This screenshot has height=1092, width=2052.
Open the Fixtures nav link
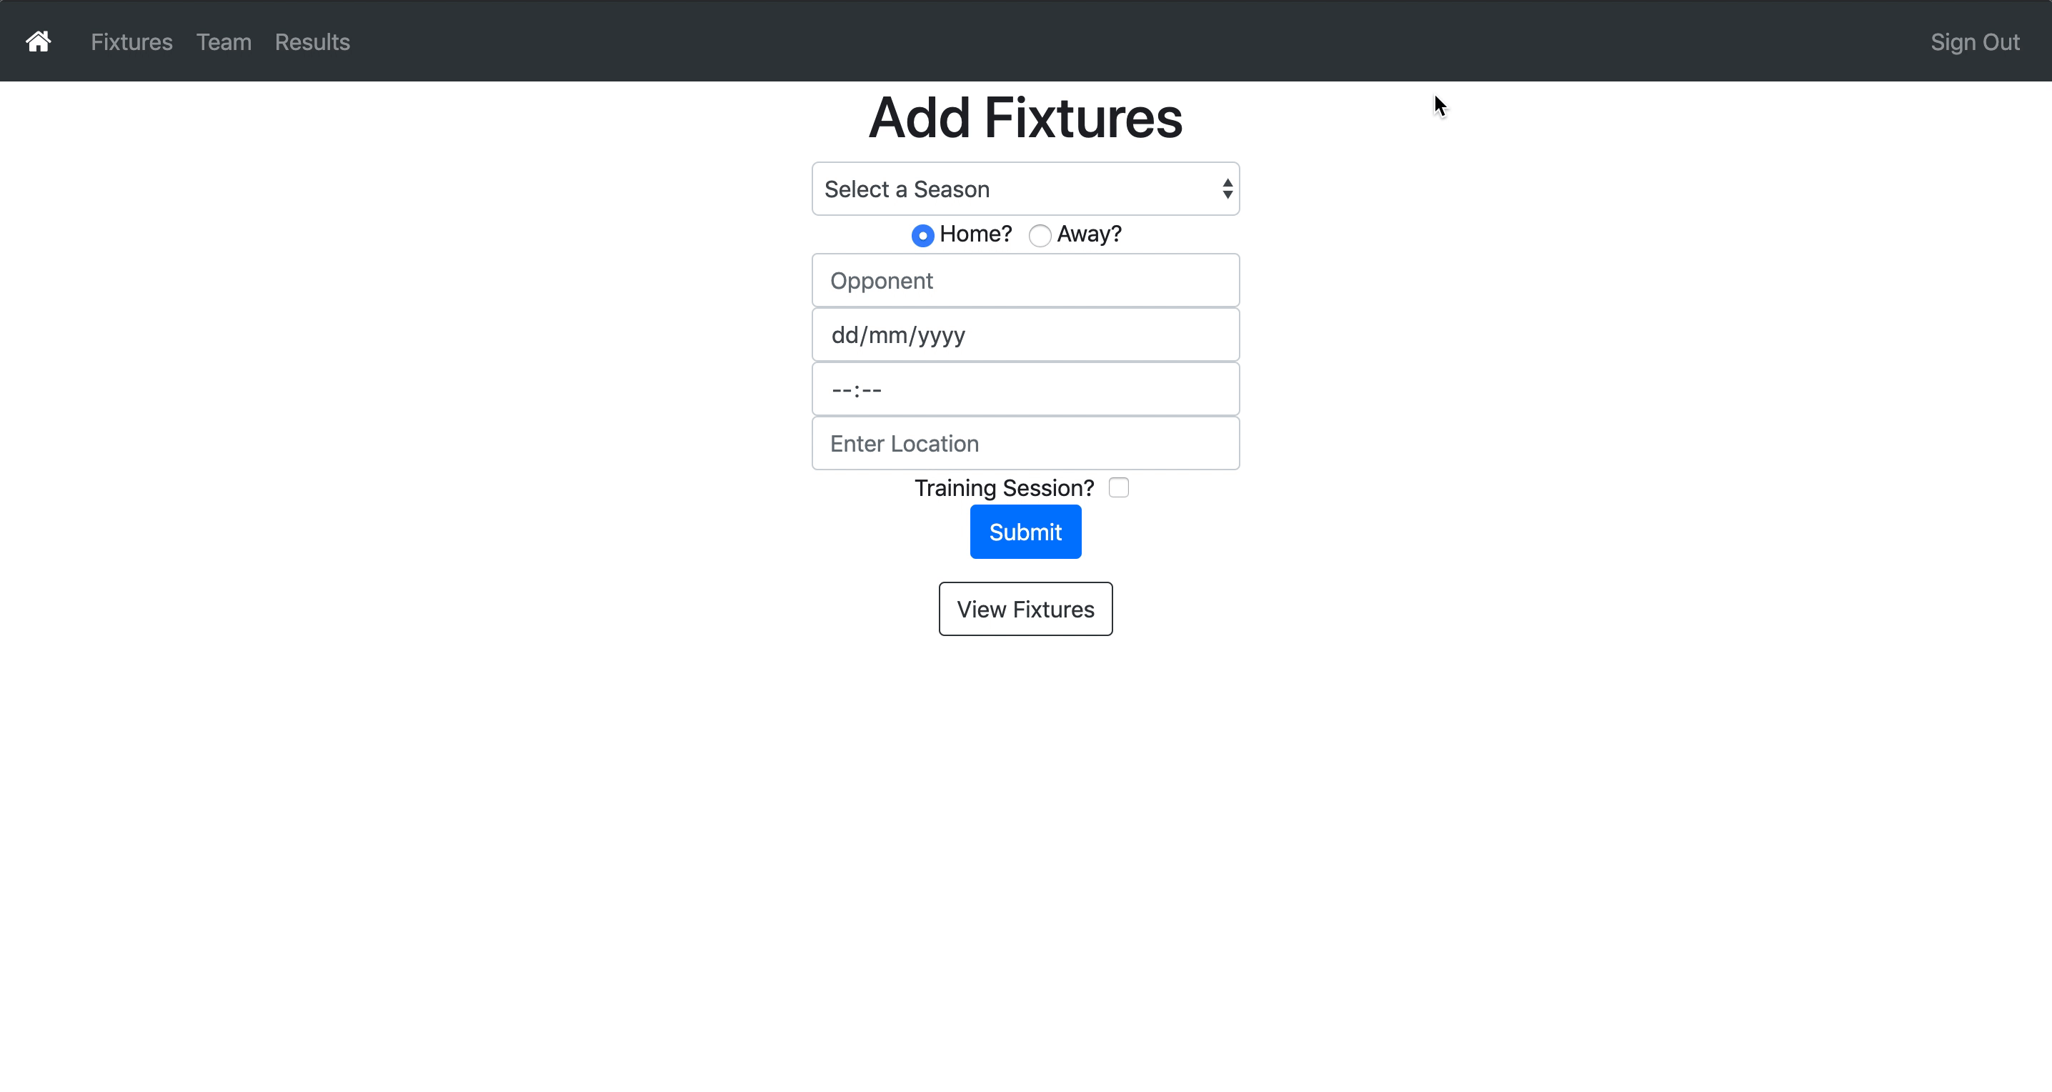(x=131, y=42)
